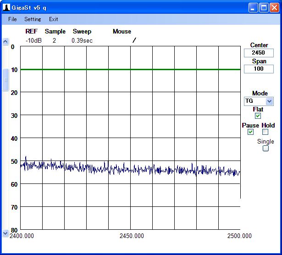Viewport: 282px width, 255px height.
Task: Click the Center frequency field showing 2450
Action: [x=259, y=53]
